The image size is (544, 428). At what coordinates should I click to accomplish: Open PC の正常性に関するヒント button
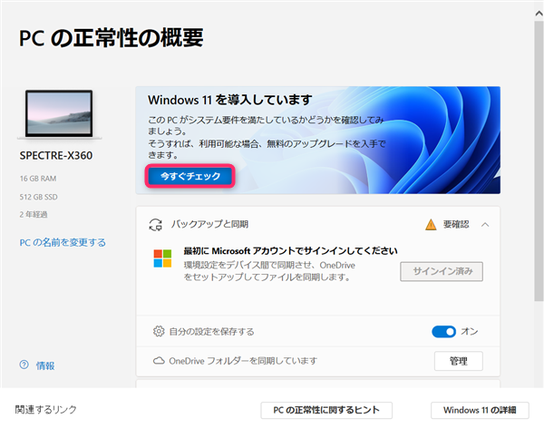[326, 410]
